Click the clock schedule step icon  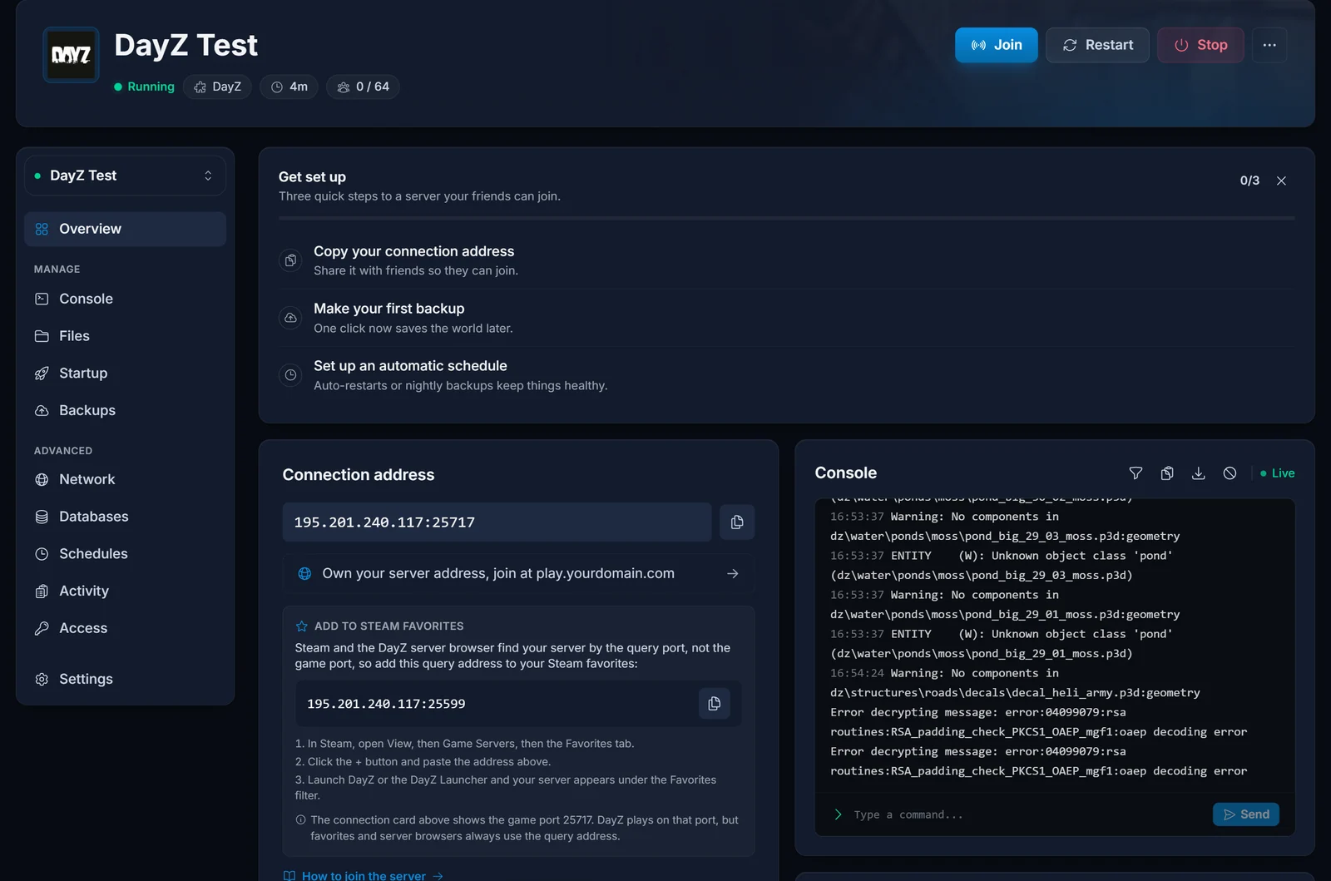tap(290, 375)
